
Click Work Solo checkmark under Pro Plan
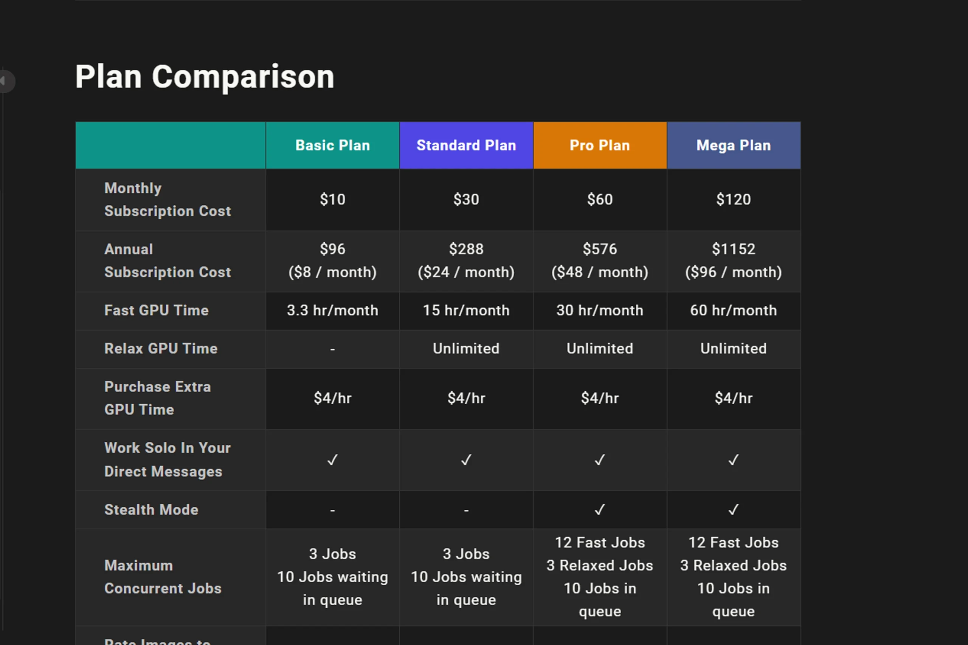pyautogui.click(x=600, y=460)
